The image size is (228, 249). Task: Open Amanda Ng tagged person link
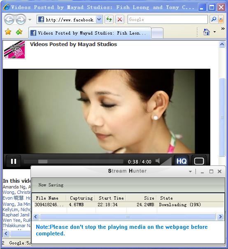pyautogui.click(x=14, y=187)
